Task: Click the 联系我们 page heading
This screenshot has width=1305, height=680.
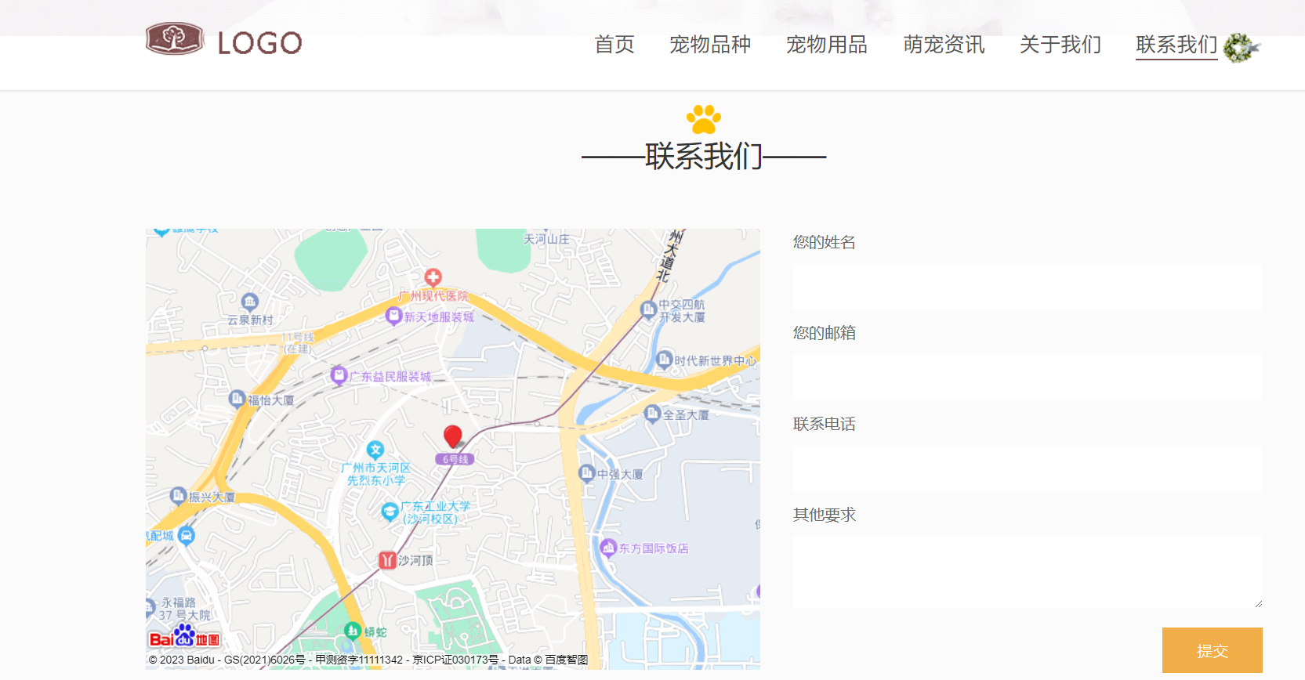Action: (704, 156)
